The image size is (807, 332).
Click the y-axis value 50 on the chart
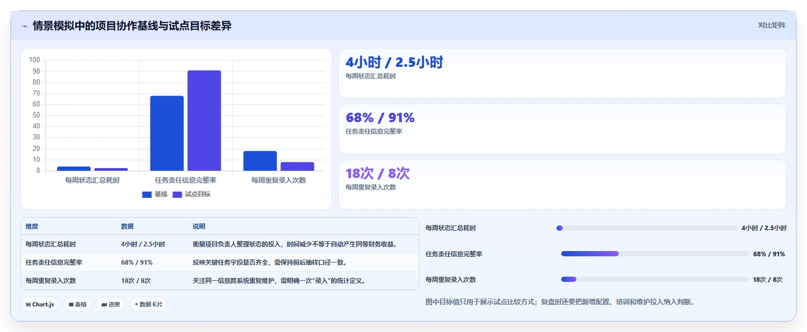click(x=37, y=115)
